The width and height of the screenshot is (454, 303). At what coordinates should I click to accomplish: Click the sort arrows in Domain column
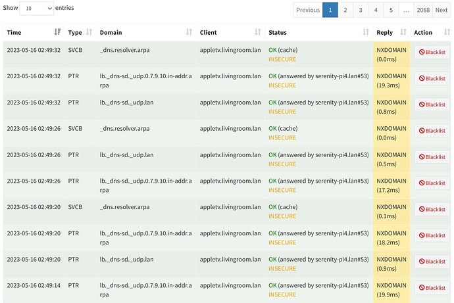tap(189, 32)
